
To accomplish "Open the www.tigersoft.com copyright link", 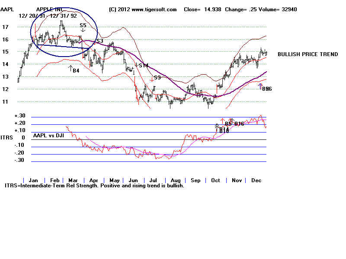I will (x=143, y=9).
